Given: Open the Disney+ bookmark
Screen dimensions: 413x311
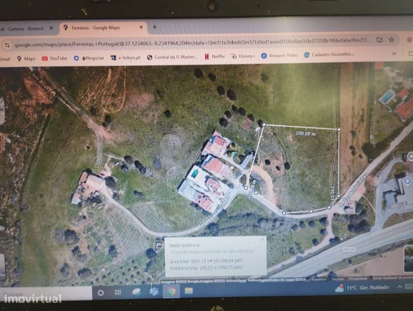Looking at the screenshot, I should (x=243, y=56).
